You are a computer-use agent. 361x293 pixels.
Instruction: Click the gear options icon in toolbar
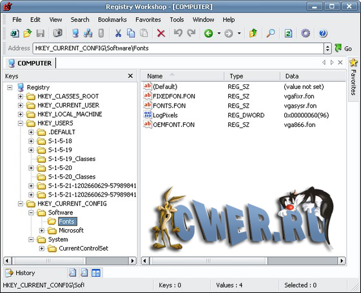pyautogui.click(x=306, y=33)
